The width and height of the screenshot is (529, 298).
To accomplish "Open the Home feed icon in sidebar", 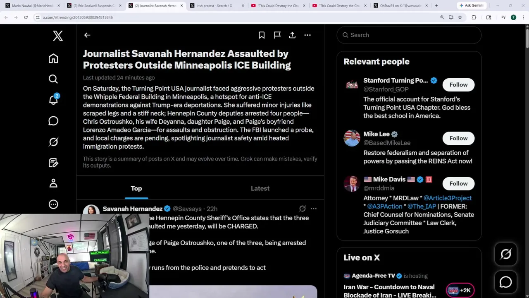I will pyautogui.click(x=53, y=58).
